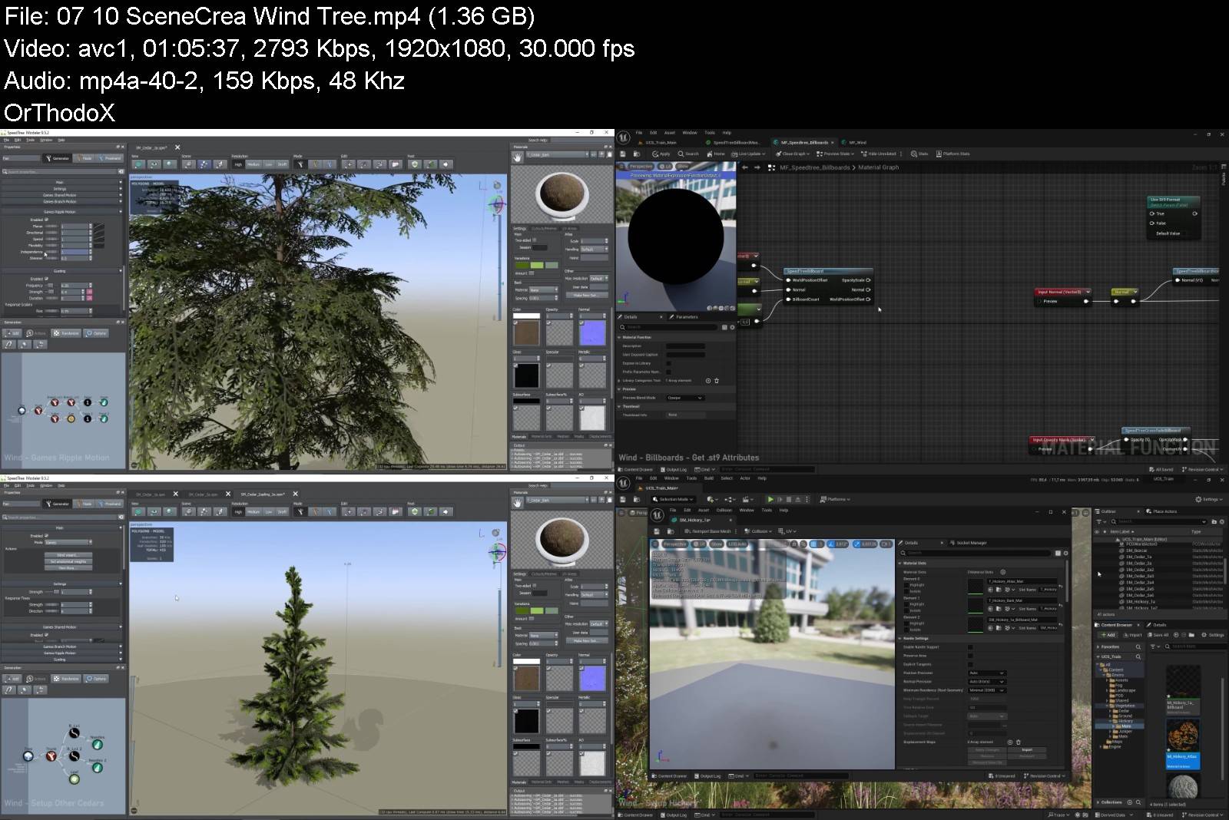Click the save icon in the UCS_Train level editor toolbar
This screenshot has height=820, width=1229.
click(x=624, y=499)
